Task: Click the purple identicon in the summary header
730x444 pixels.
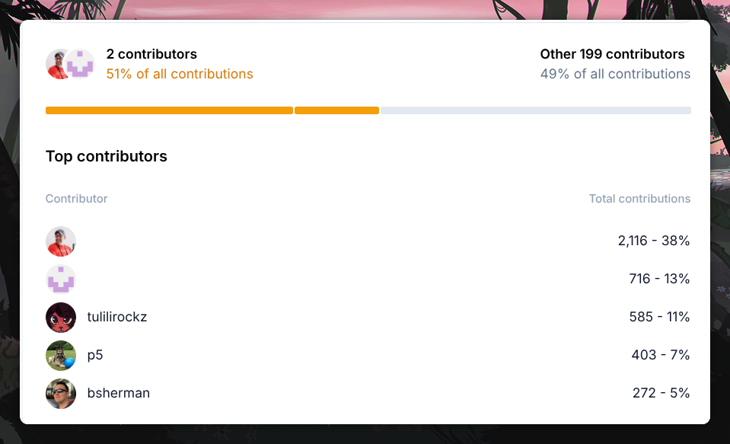Action: pos(81,65)
